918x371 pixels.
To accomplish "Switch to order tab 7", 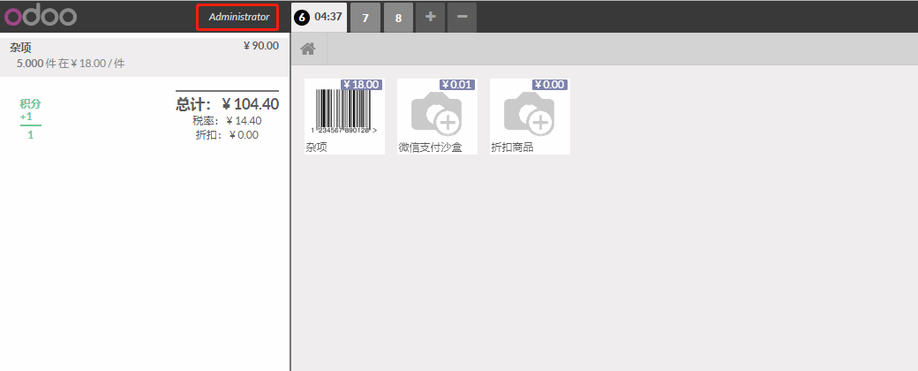I will tap(365, 18).
